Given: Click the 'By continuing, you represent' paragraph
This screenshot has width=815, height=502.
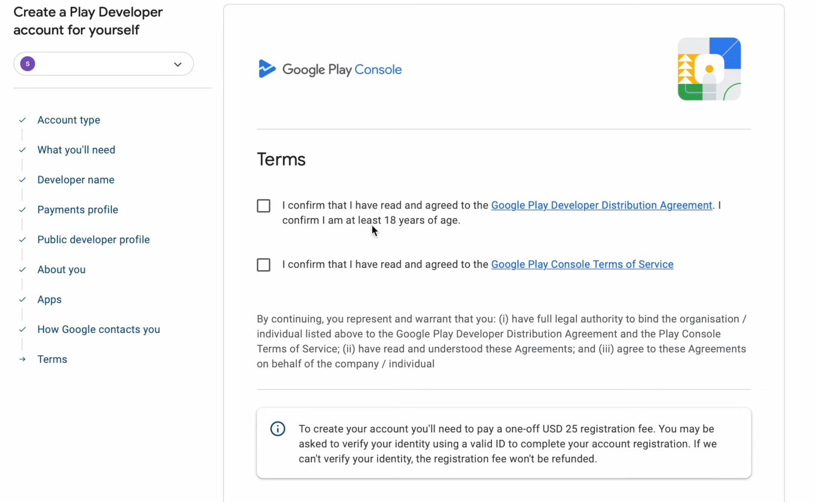Looking at the screenshot, I should [502, 341].
